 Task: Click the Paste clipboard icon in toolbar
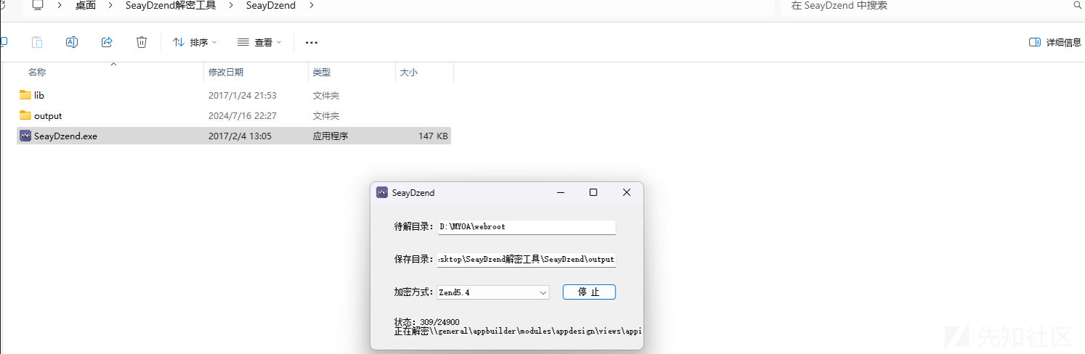pyautogui.click(x=37, y=42)
